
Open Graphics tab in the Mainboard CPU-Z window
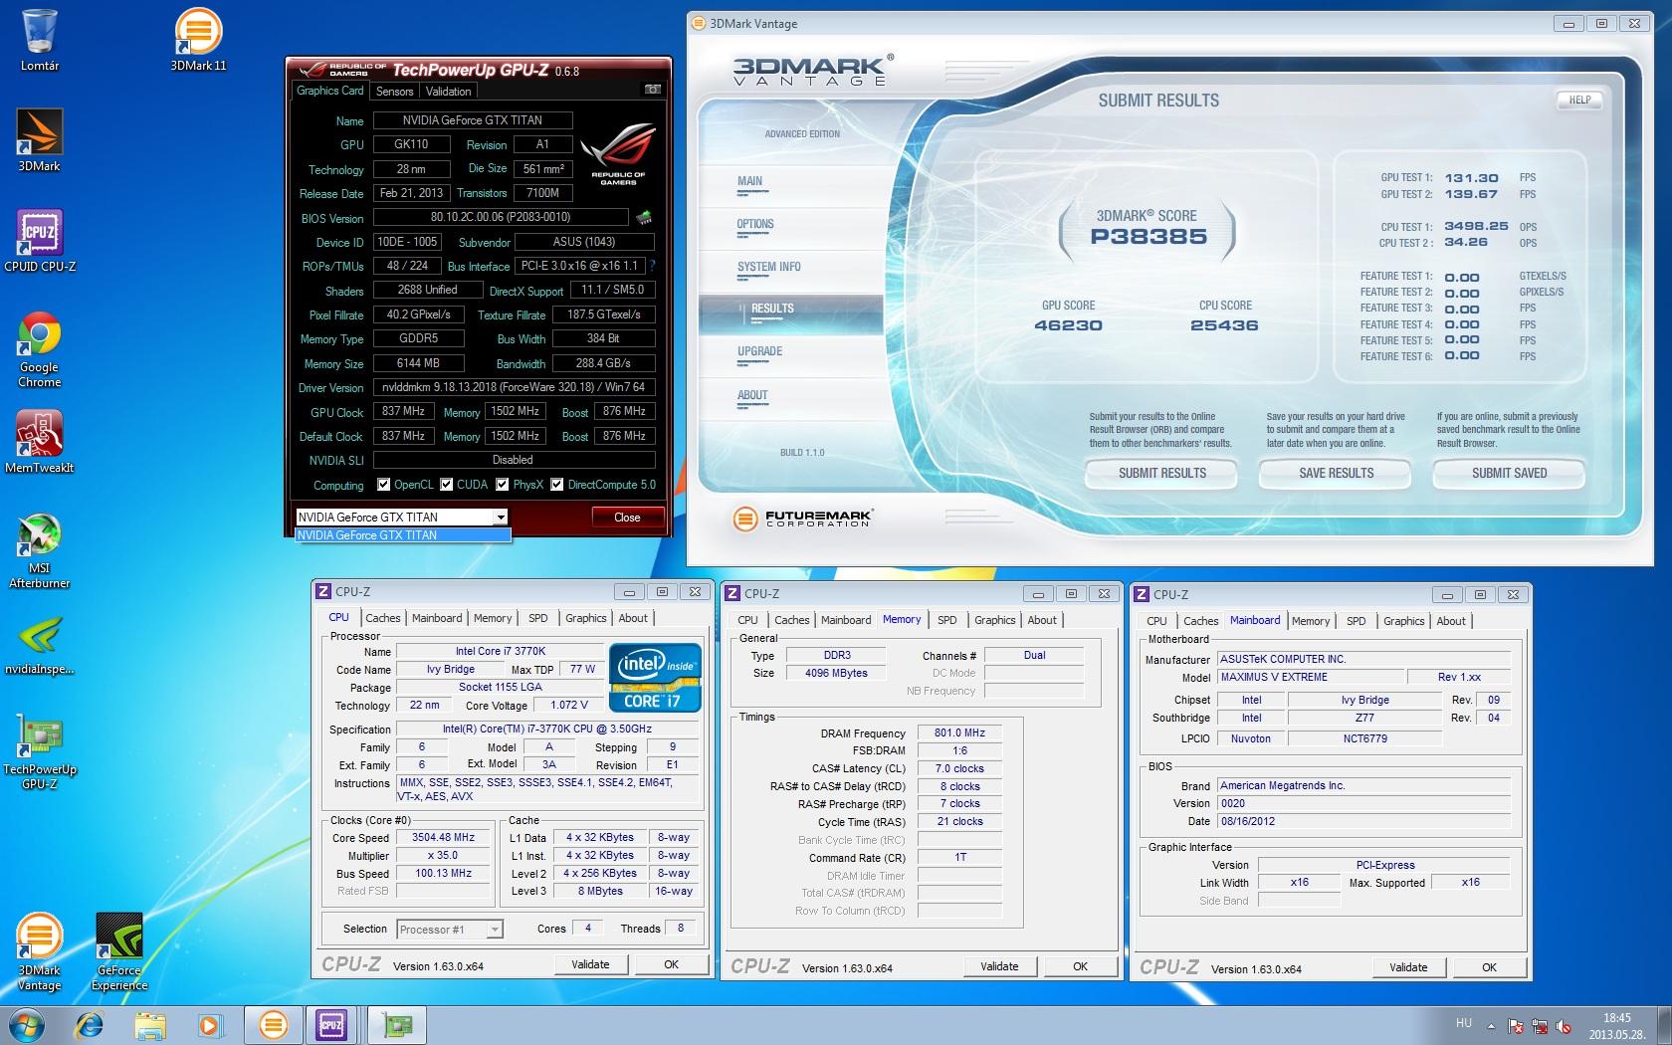[1403, 621]
